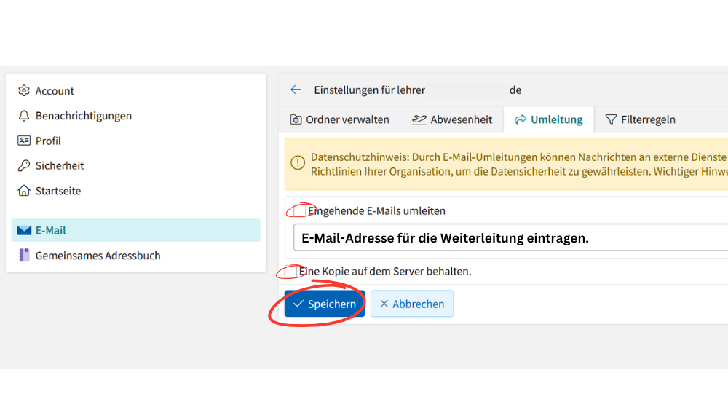Image resolution: width=728 pixels, height=410 pixels.
Task: Open the Ordner verwalten tab
Action: pos(340,120)
